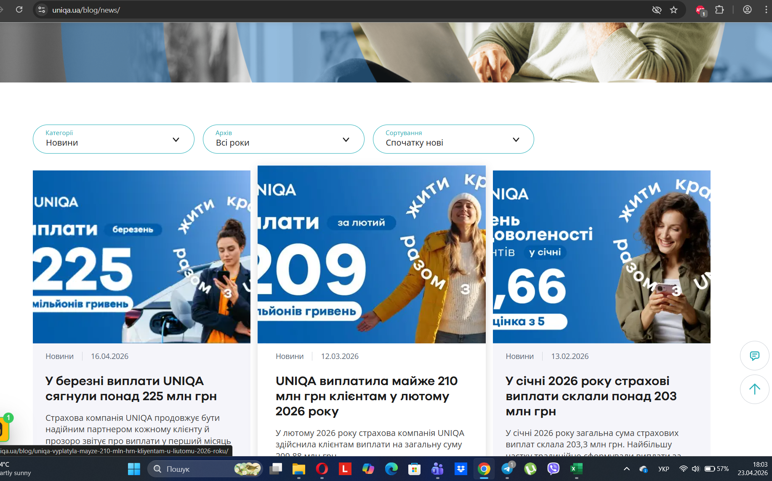Screen dimensions: 772x481
Task: Open article about January 2026 payouts 203 млн
Action: (x=591, y=396)
